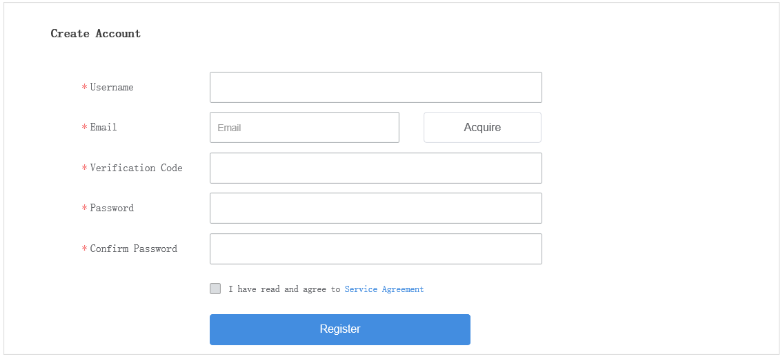The image size is (783, 359).
Task: Click the Username field label
Action: 112,88
